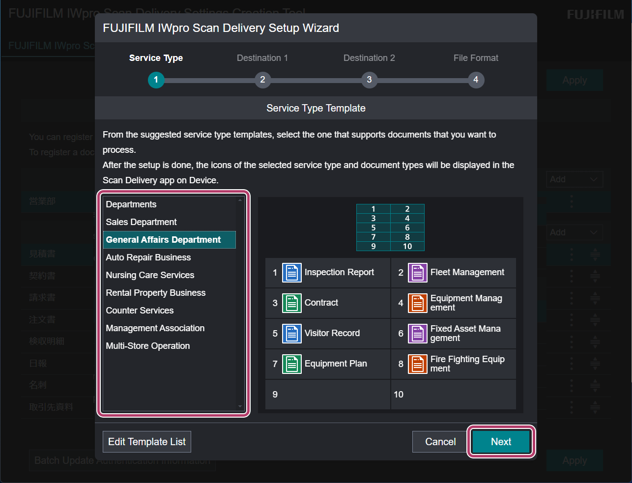Select the Equipment Plan document icon
The image size is (632, 483).
[291, 364]
